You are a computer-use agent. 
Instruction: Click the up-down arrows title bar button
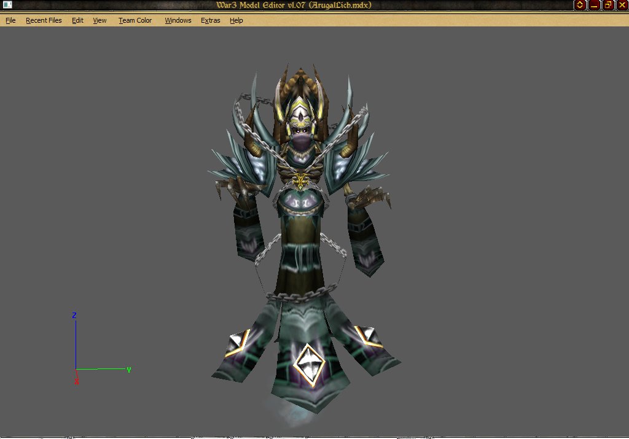pyautogui.click(x=580, y=5)
